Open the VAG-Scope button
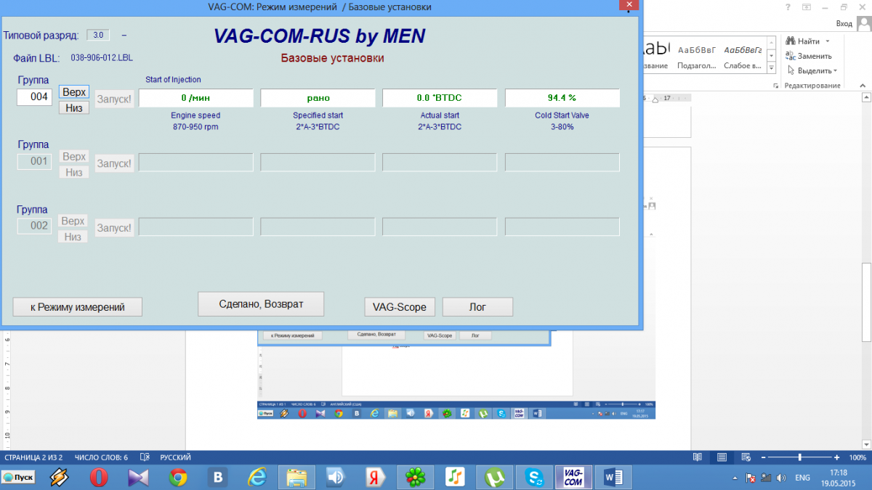 point(399,307)
